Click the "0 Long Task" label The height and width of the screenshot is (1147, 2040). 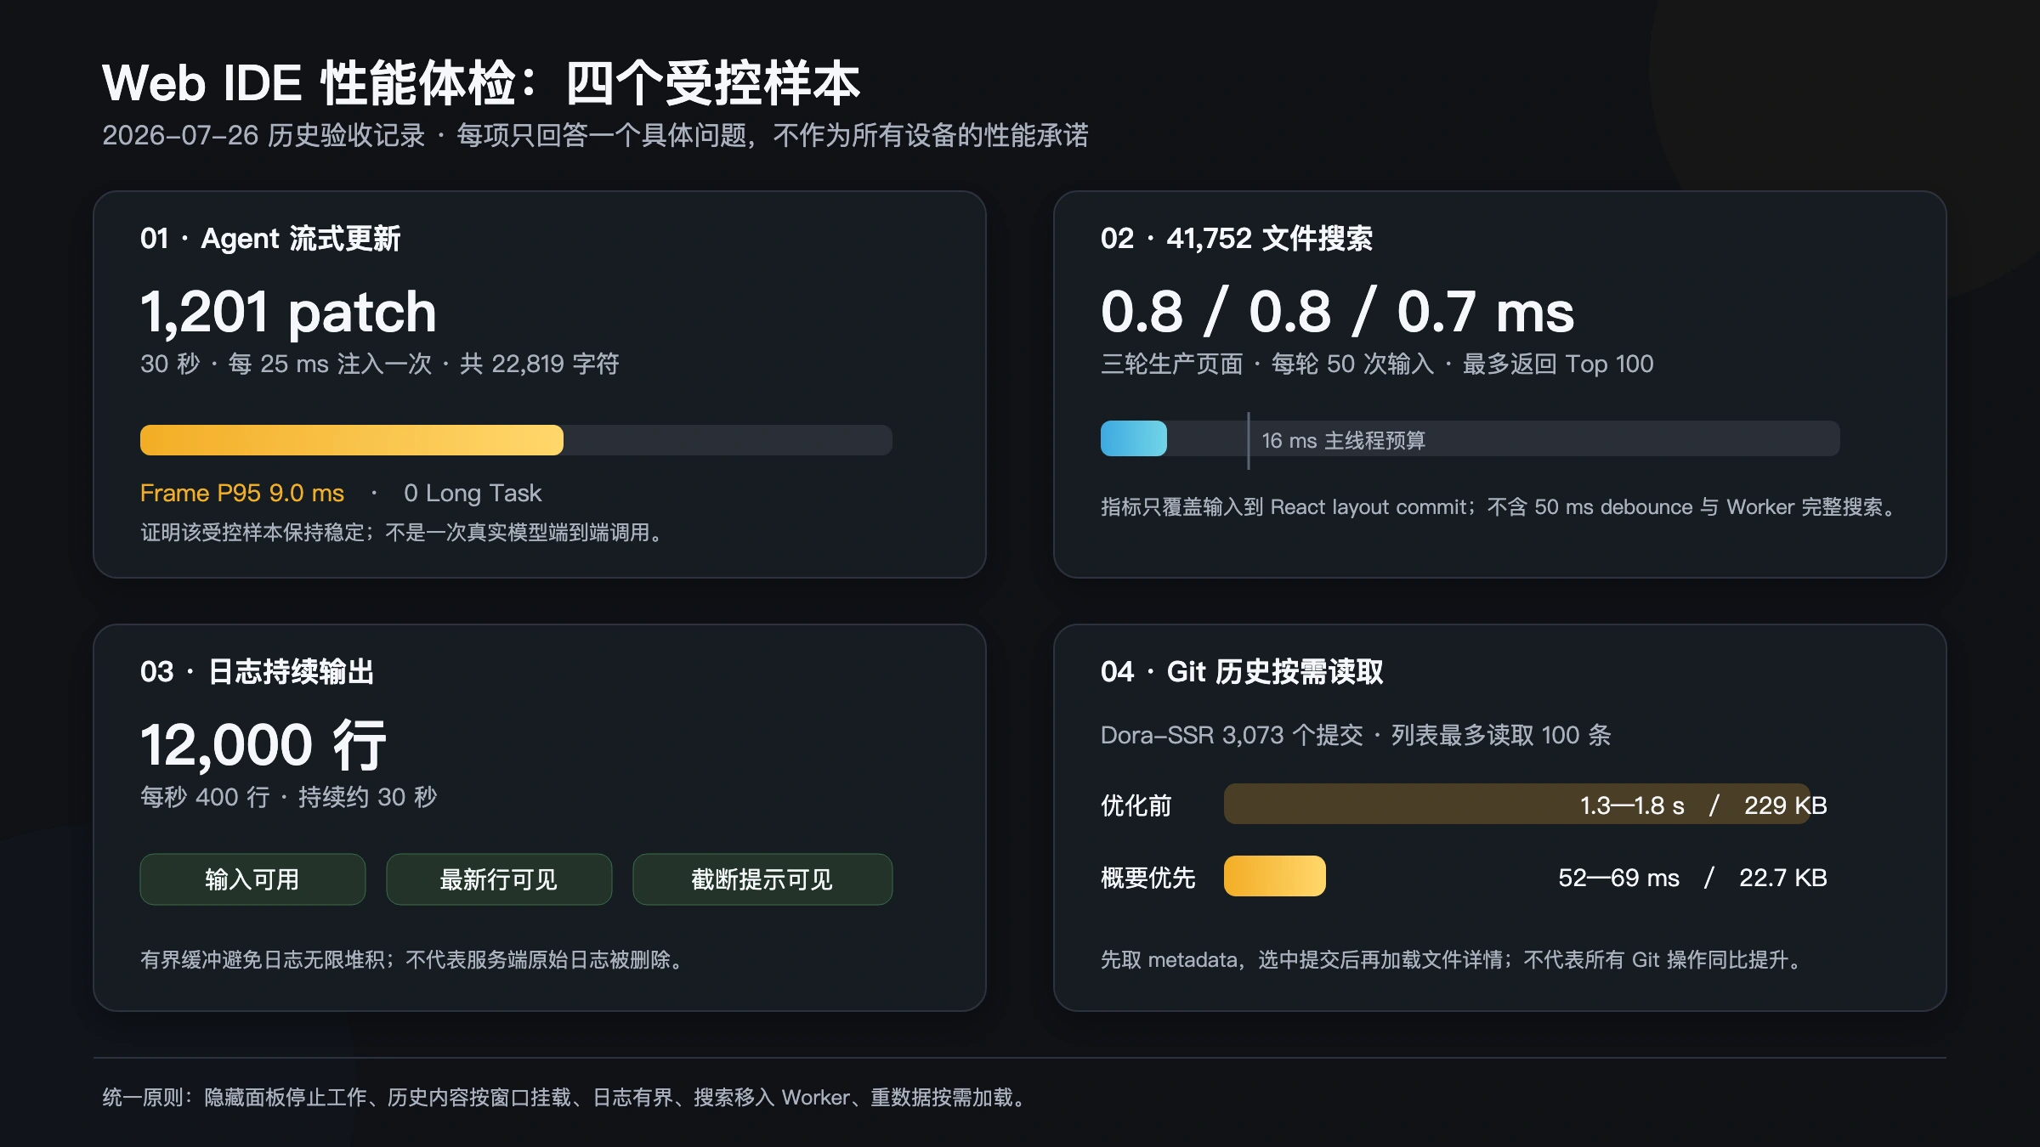click(473, 493)
